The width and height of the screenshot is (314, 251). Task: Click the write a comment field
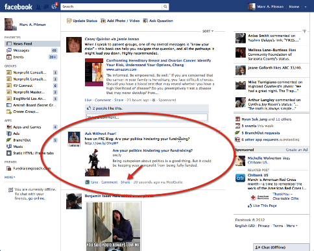click(x=147, y=117)
